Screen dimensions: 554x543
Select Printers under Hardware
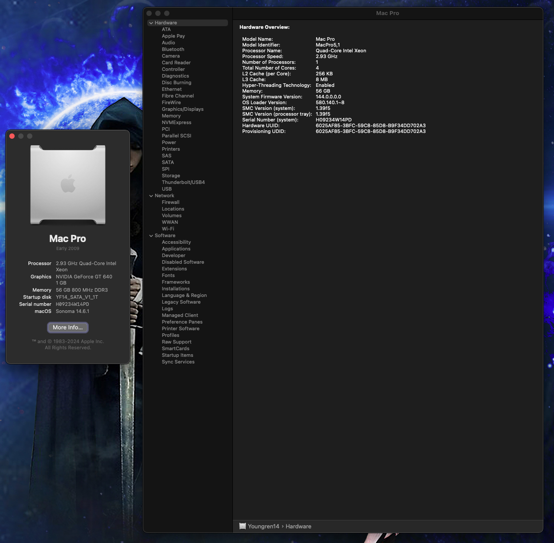[x=170, y=149]
